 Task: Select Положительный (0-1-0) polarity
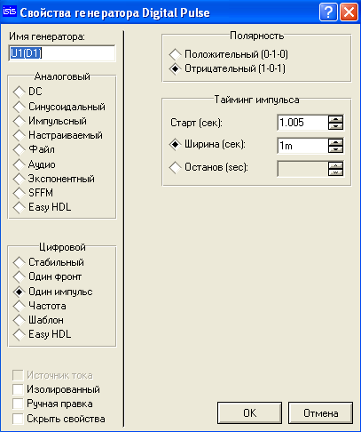click(229, 54)
